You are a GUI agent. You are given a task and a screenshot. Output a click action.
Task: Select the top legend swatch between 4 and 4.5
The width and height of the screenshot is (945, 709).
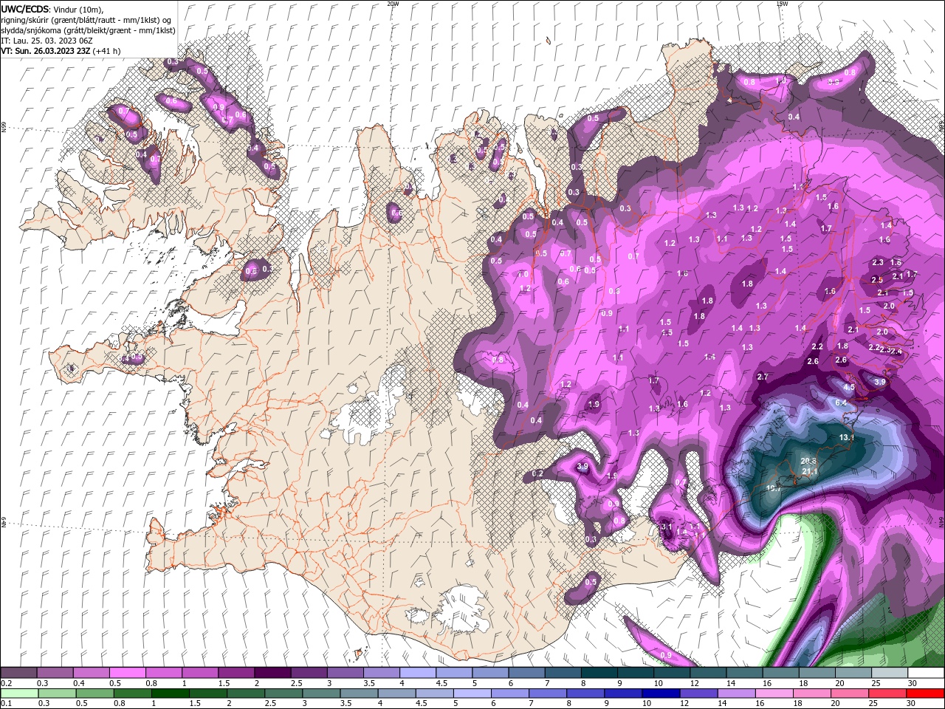pos(418,673)
